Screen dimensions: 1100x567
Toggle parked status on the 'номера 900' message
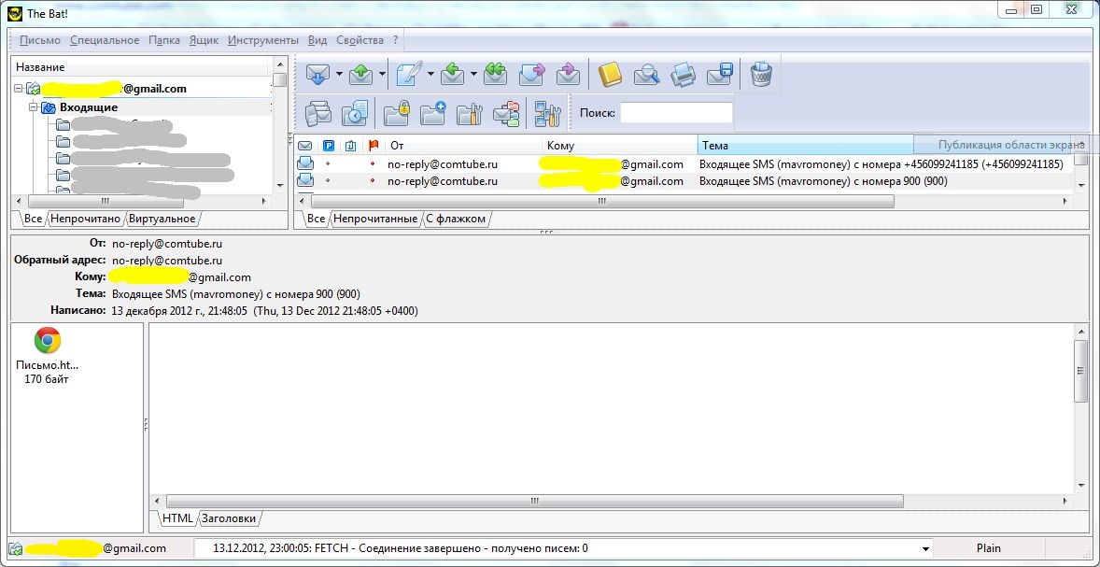[328, 181]
